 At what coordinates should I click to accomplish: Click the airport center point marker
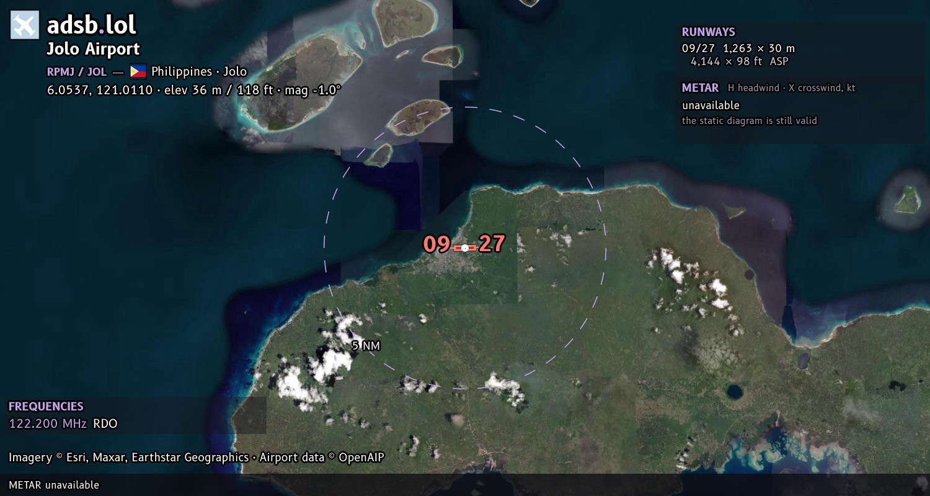[x=465, y=247]
